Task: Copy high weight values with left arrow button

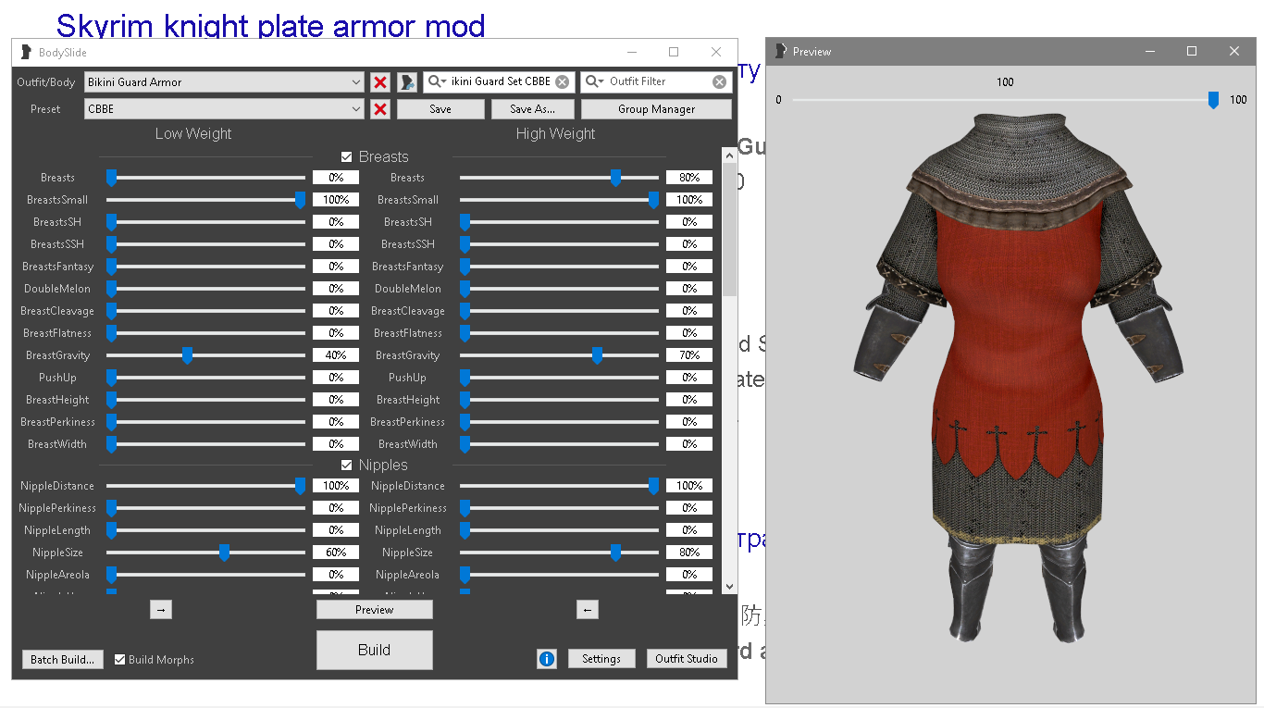Action: pyautogui.click(x=587, y=609)
